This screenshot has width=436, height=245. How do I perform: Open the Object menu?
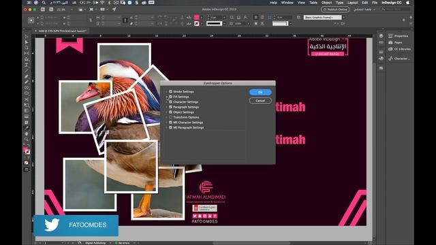point(326,3)
